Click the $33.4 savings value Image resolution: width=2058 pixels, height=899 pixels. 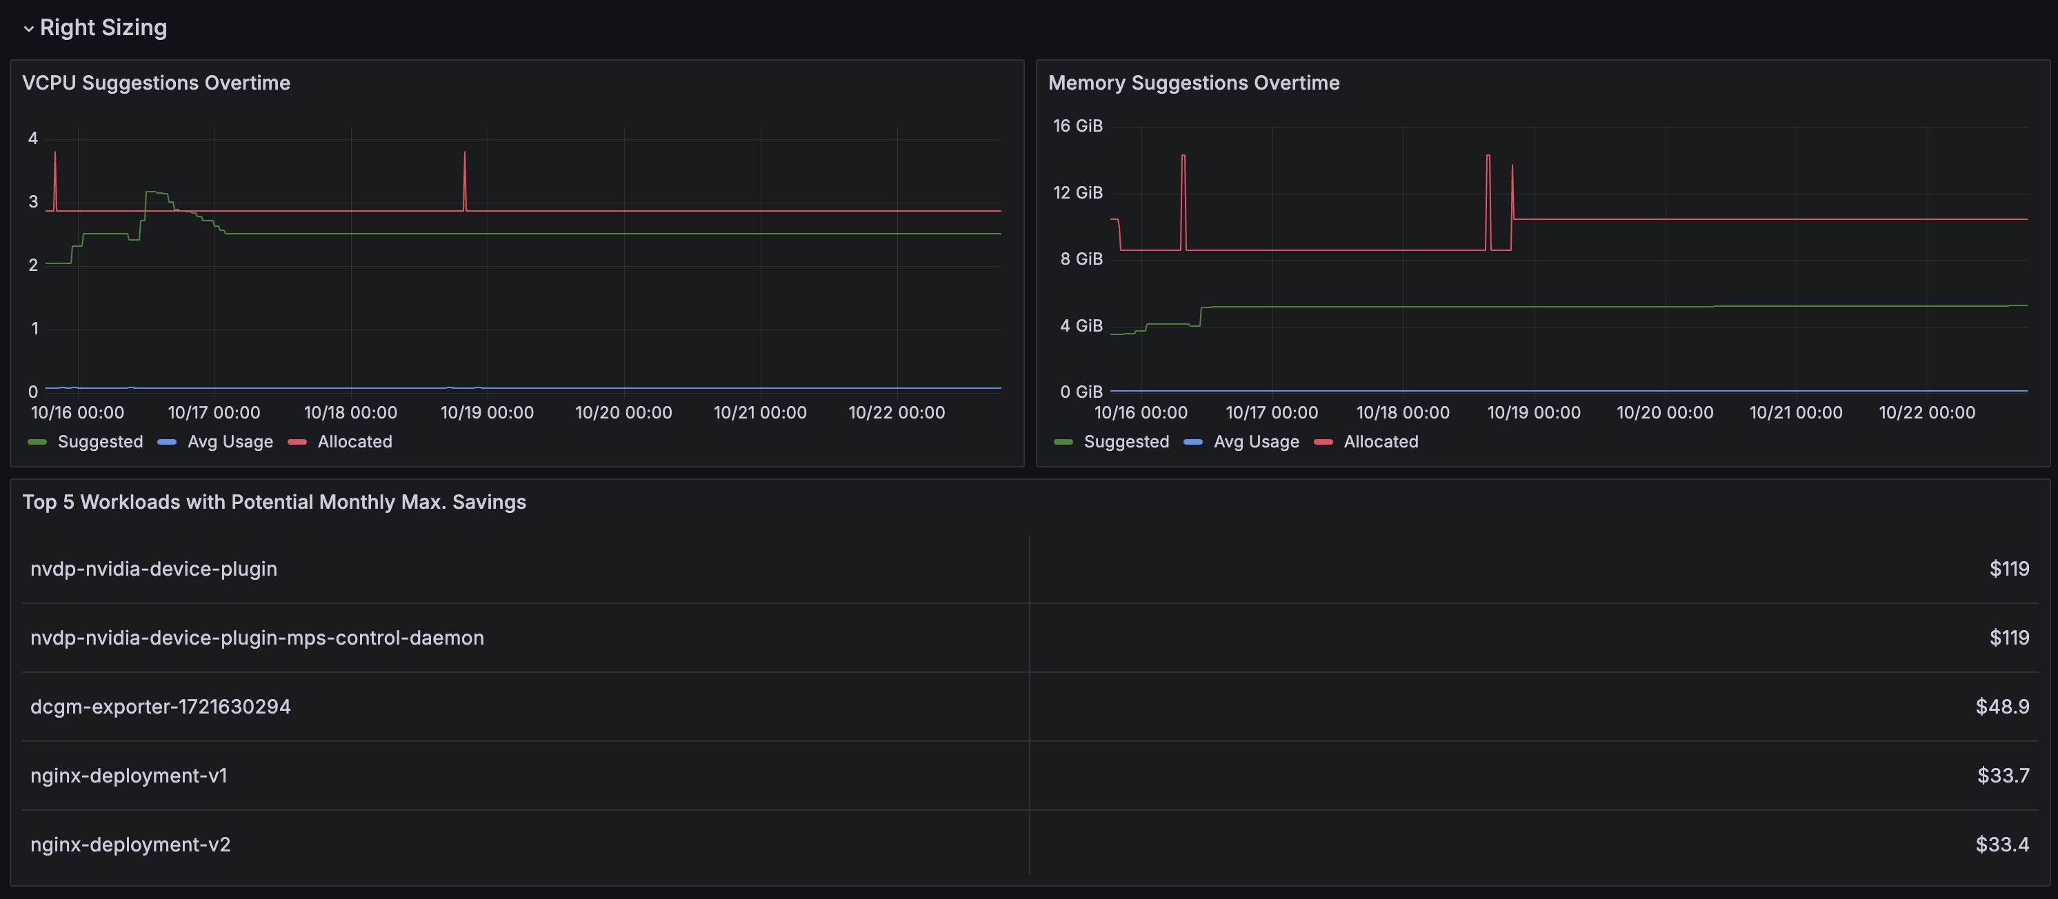(x=2002, y=845)
